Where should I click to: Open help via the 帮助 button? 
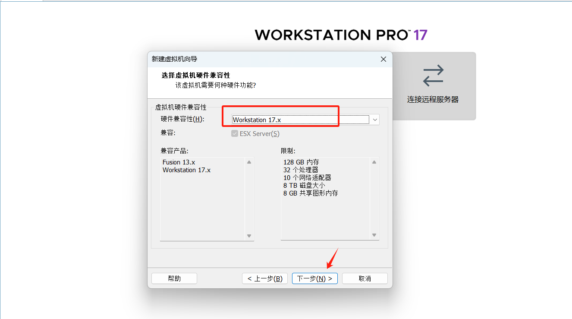click(x=174, y=278)
